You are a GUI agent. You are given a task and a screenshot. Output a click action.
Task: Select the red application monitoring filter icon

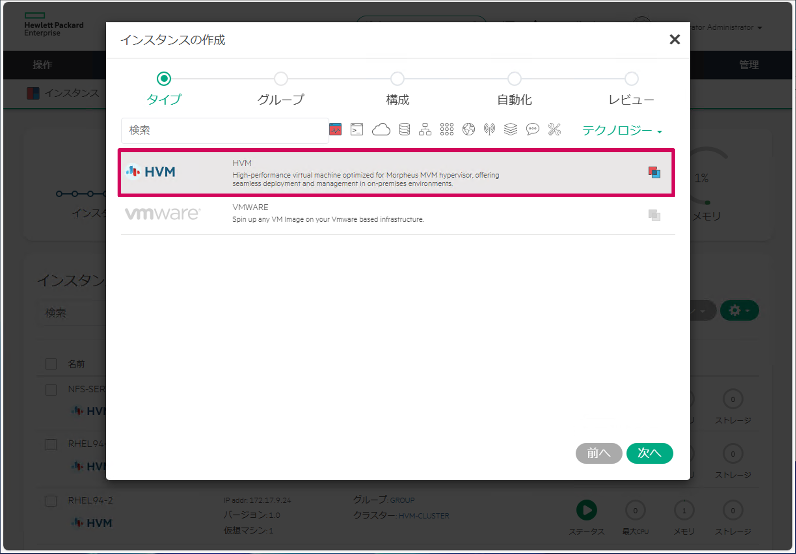336,129
